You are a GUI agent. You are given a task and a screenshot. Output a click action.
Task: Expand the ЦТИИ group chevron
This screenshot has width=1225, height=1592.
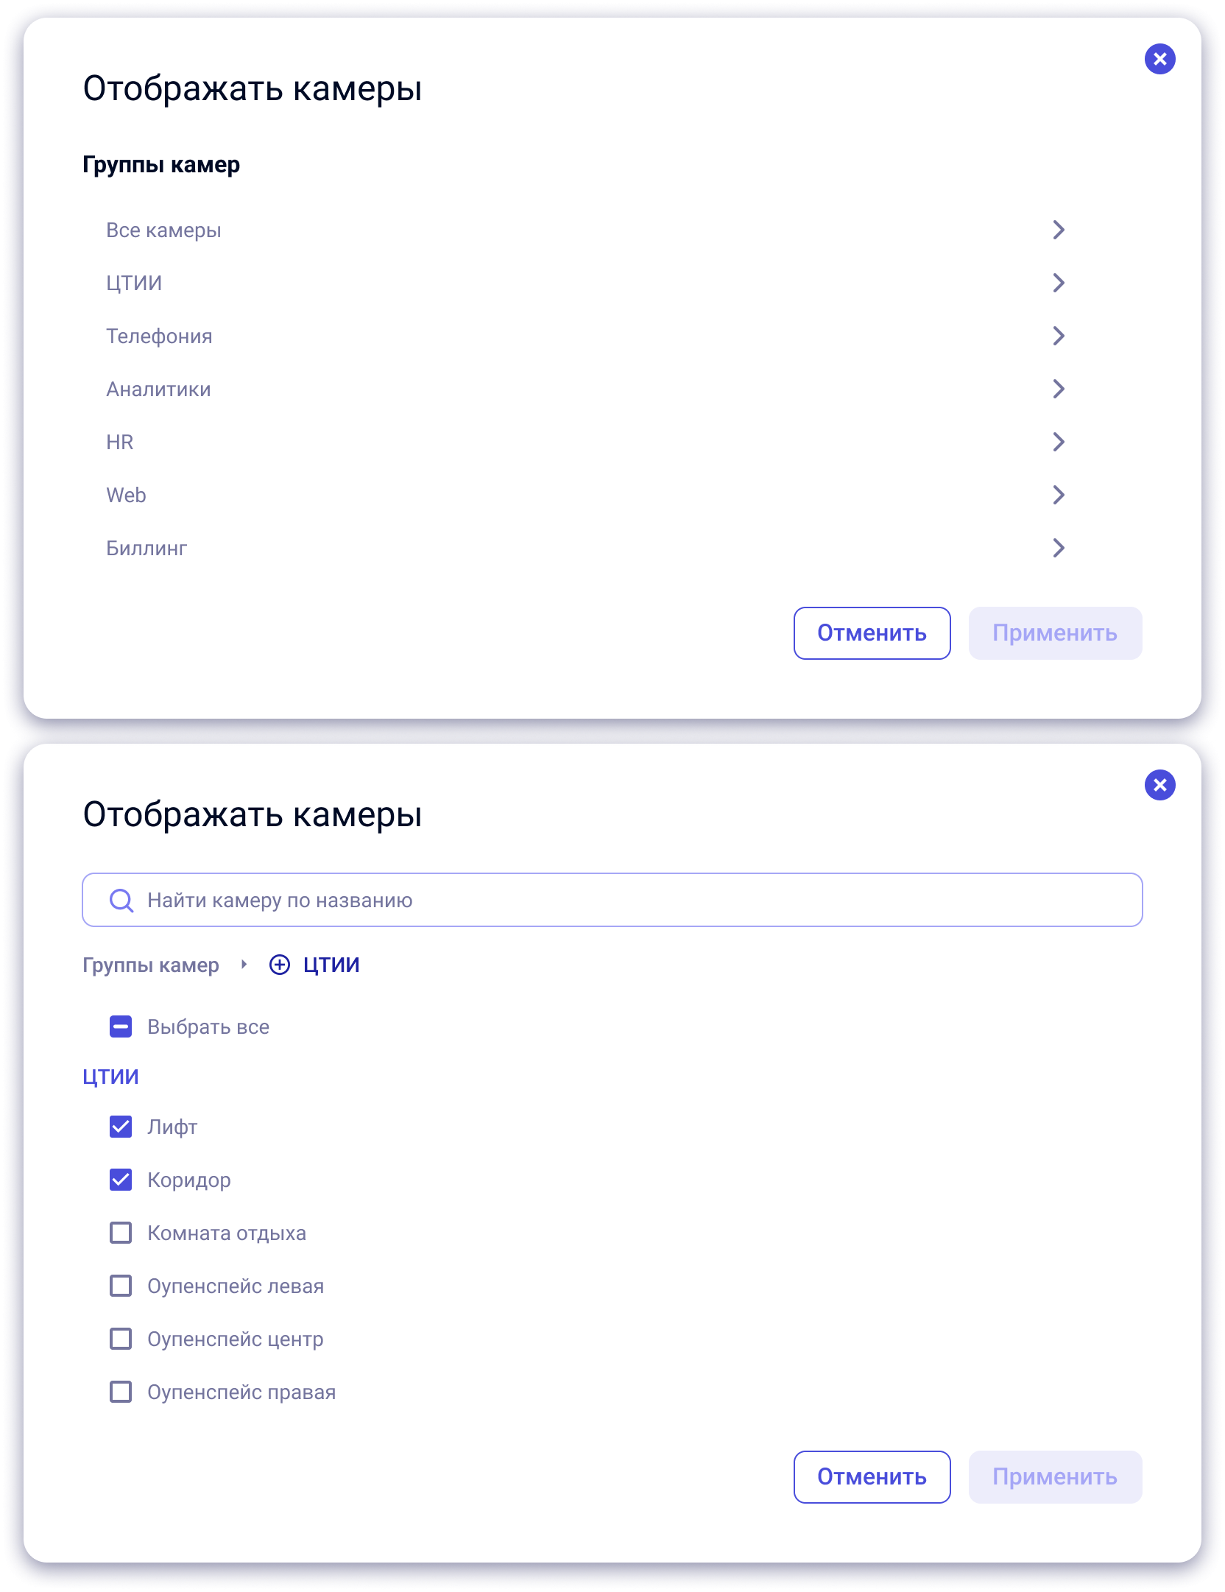[x=1059, y=283]
